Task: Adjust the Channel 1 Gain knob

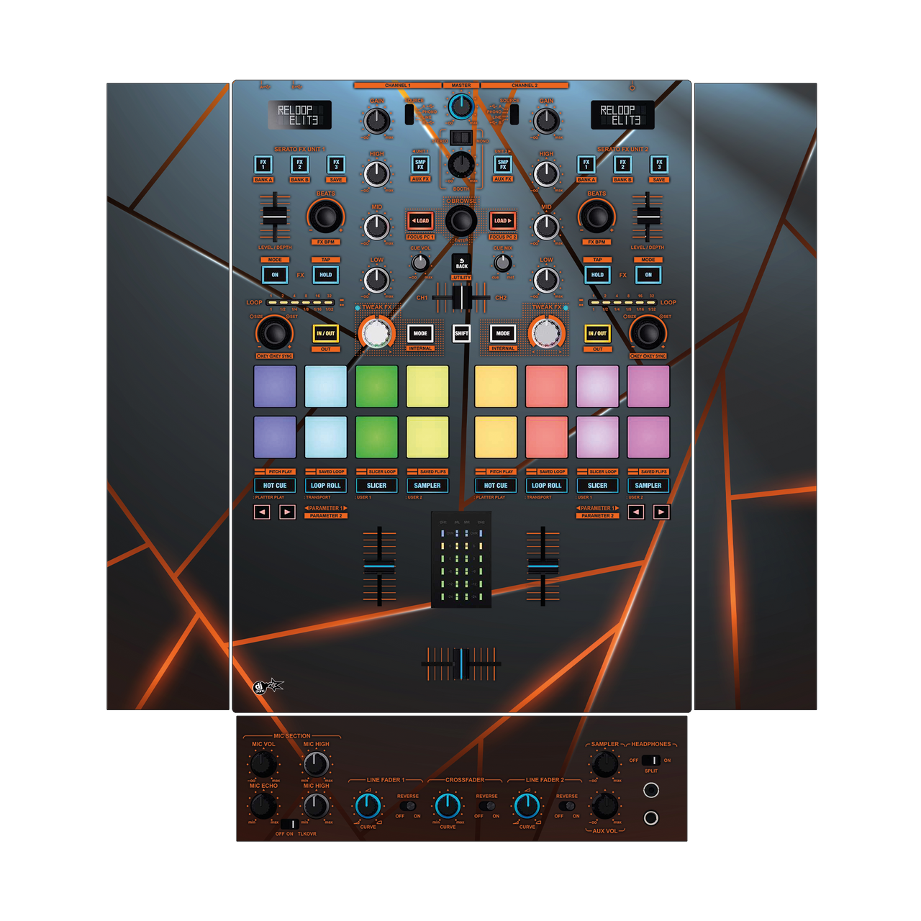Action: [377, 120]
